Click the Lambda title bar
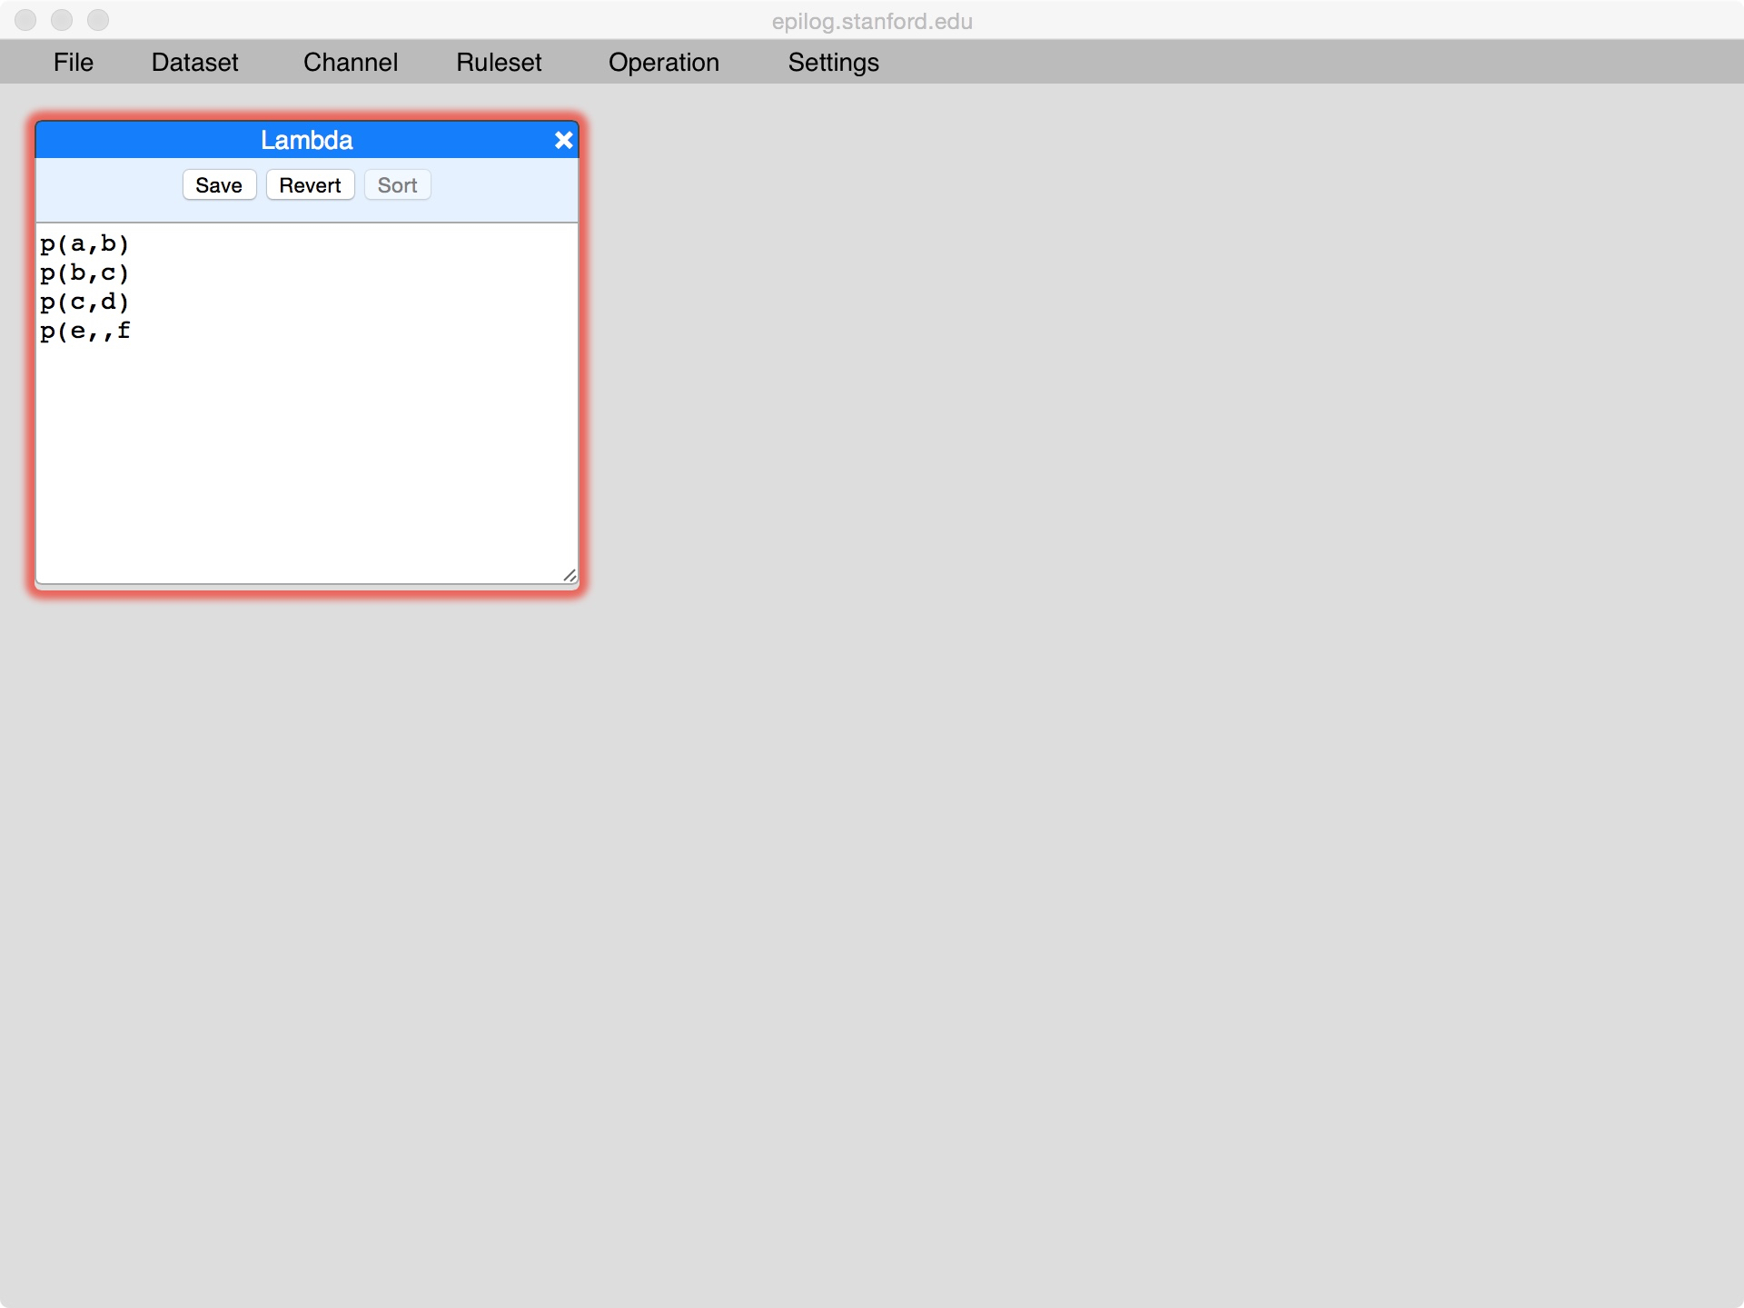This screenshot has width=1744, height=1308. click(306, 140)
